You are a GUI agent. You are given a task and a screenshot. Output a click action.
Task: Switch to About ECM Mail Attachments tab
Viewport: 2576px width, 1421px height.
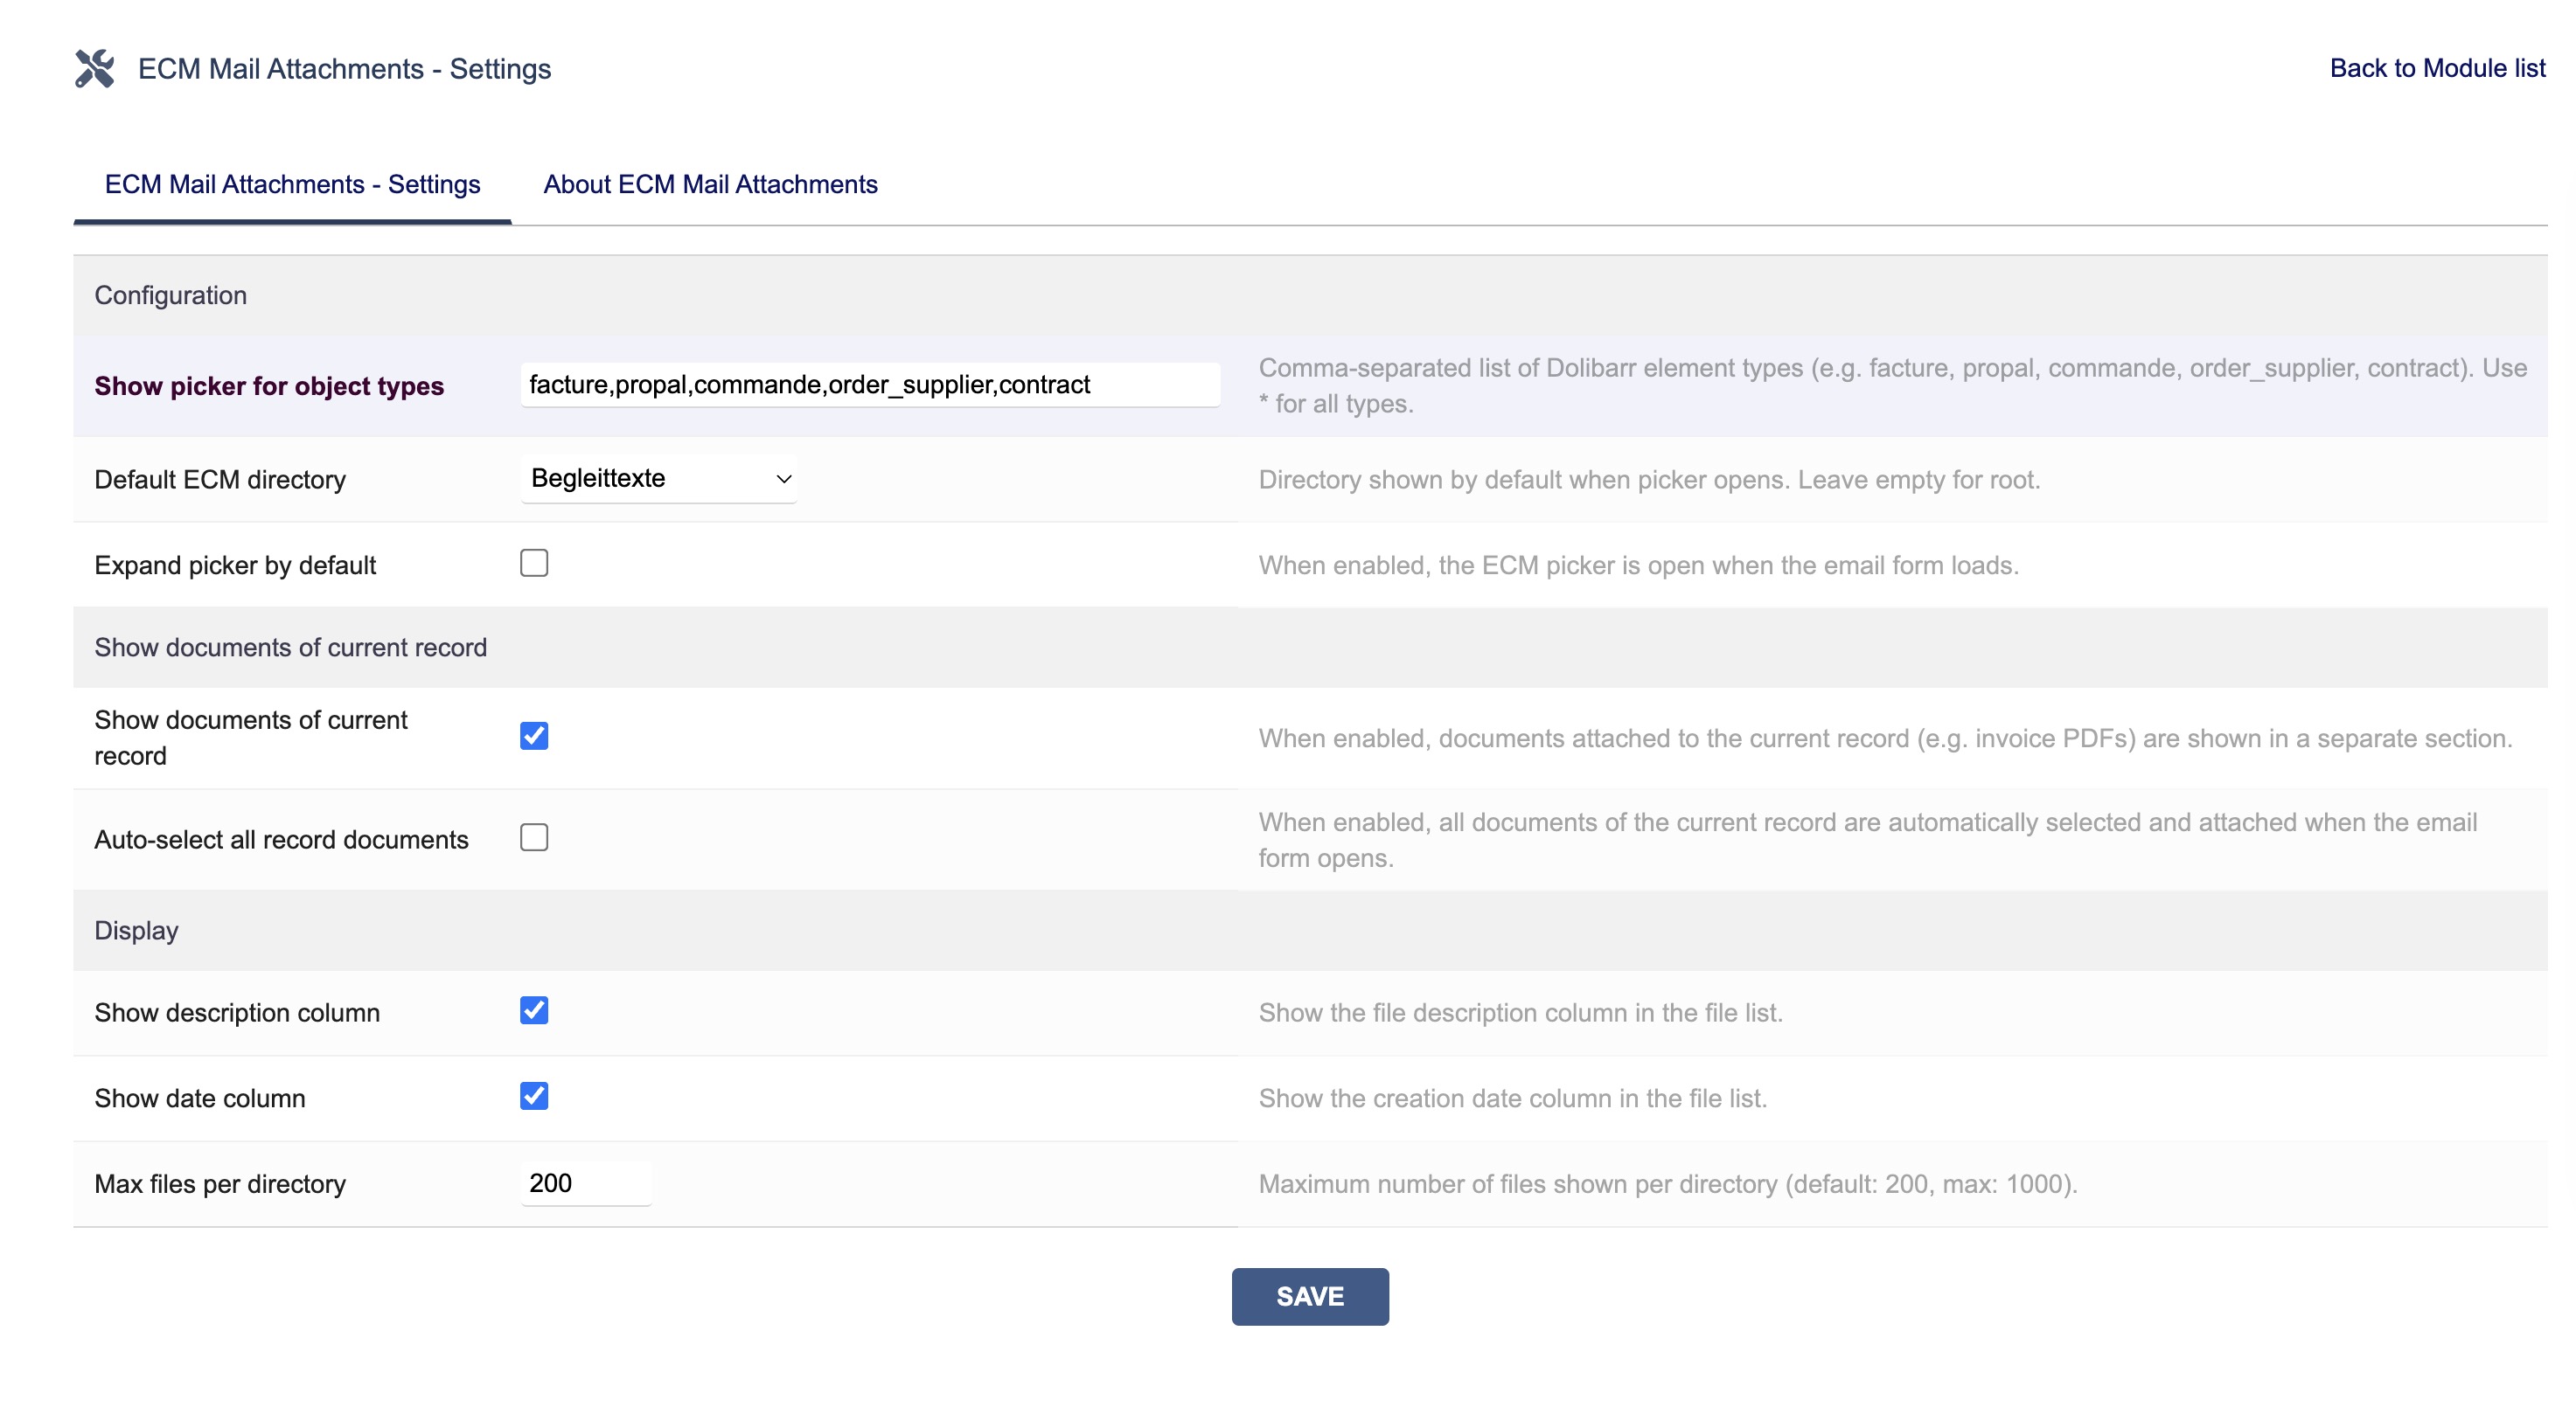710,185
